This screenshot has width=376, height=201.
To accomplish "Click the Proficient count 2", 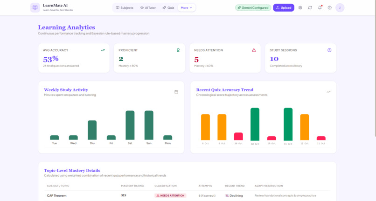I will click(121, 59).
